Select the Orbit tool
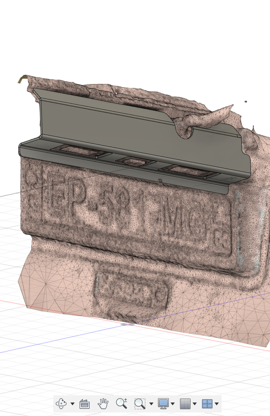Viewport: 270px width, 416px height. tap(61, 404)
